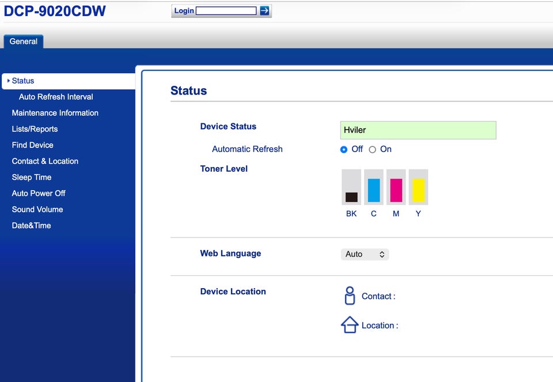Click the Toner Level label
The width and height of the screenshot is (553, 382).
224,169
